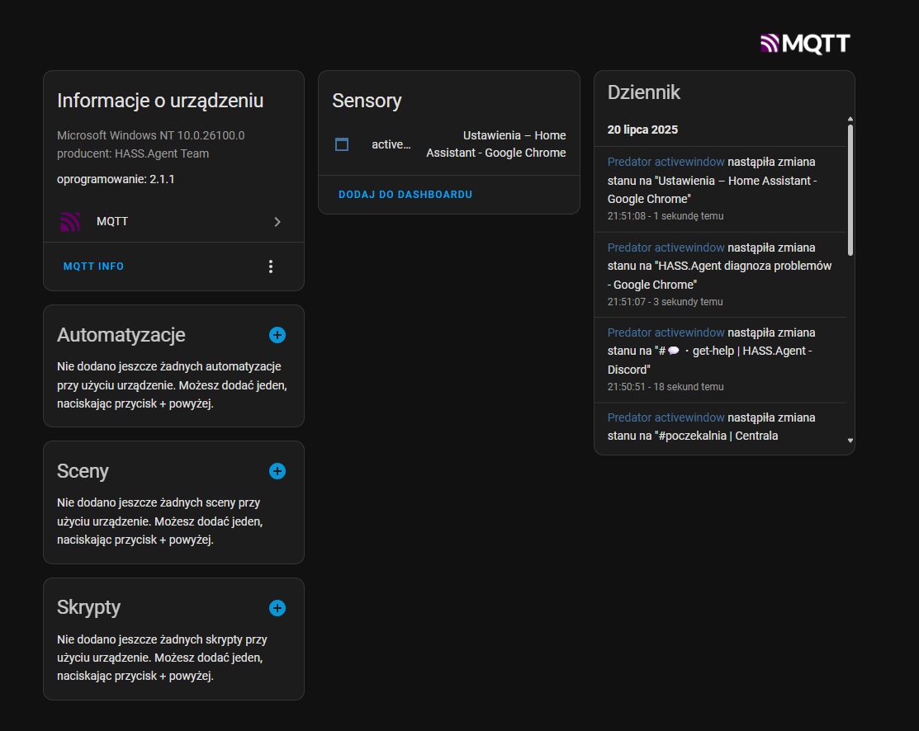Click the Dziennik scrollbar up arrow
The width and height of the screenshot is (919, 731).
point(850,120)
